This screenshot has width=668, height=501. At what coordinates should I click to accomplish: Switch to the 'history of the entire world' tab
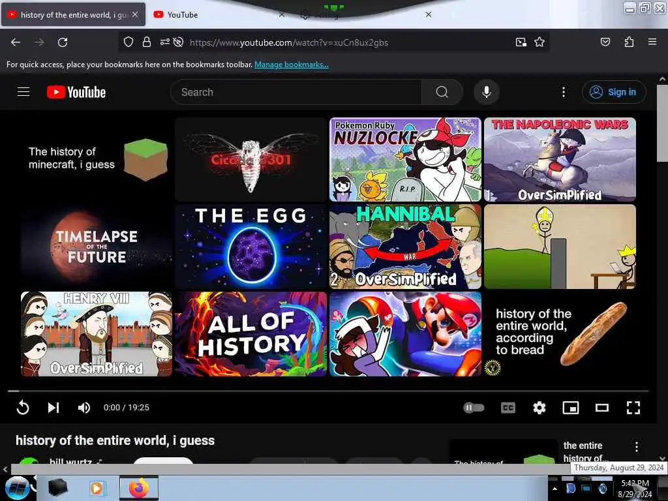73,14
